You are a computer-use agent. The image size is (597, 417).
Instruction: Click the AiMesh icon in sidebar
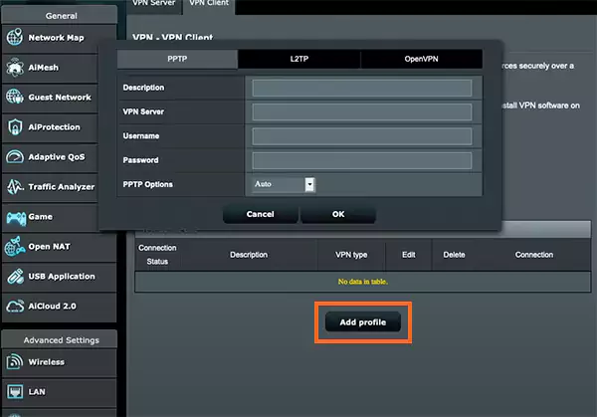coord(15,68)
